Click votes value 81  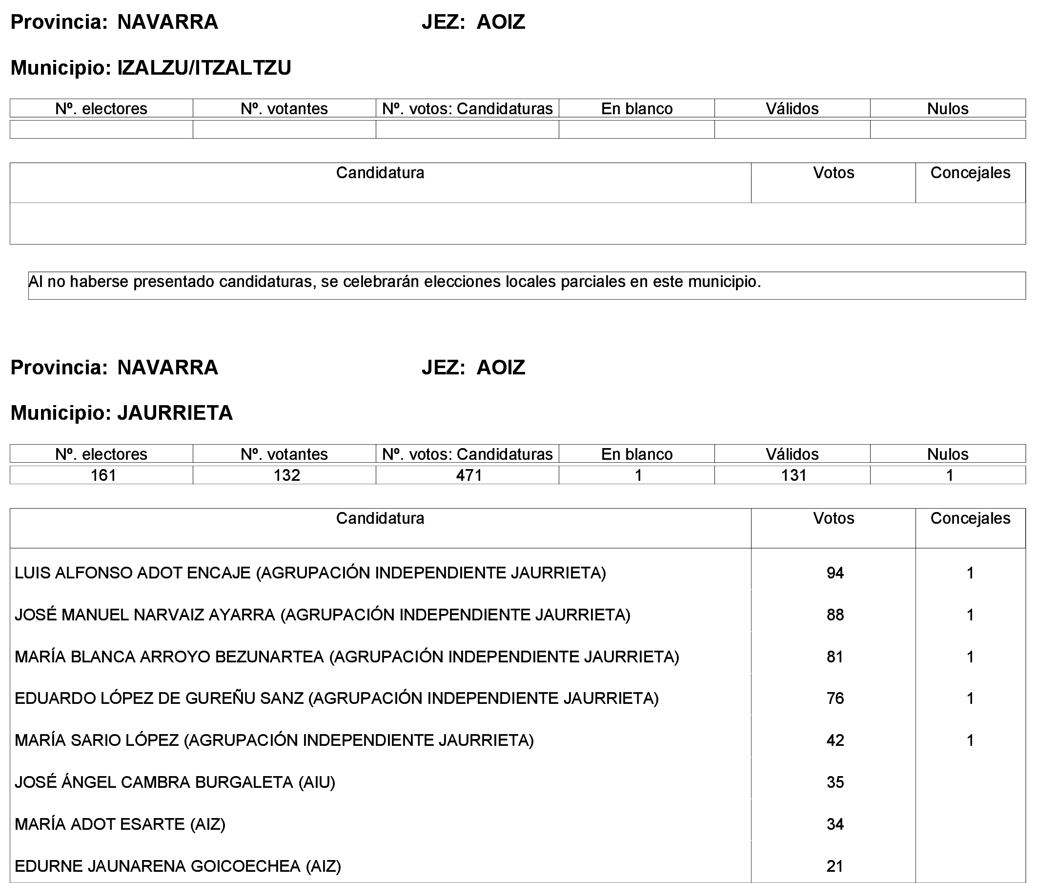[835, 657]
